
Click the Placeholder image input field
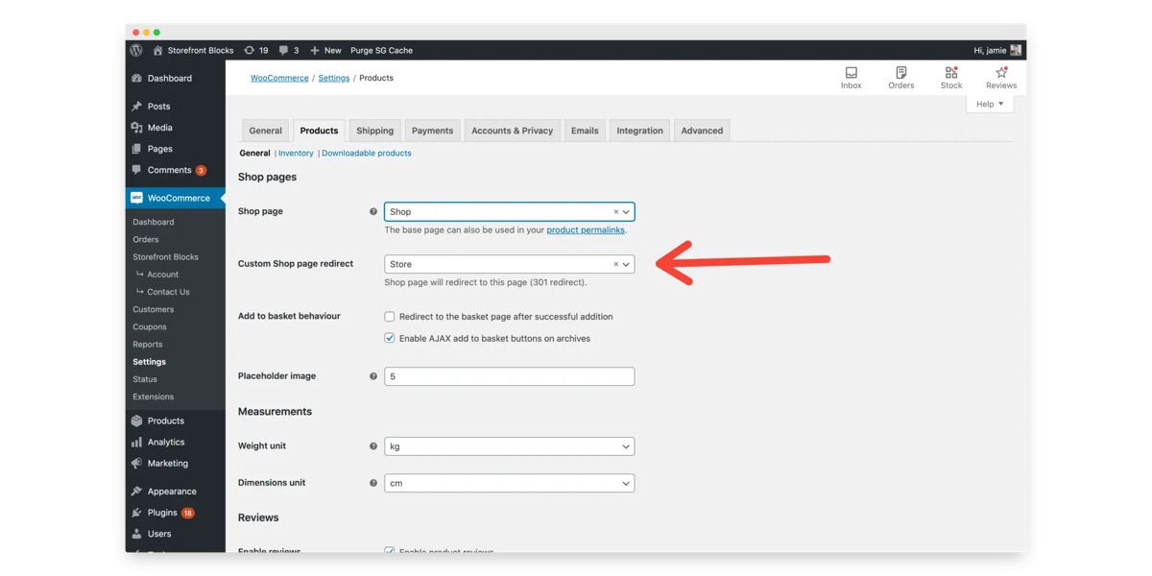509,376
